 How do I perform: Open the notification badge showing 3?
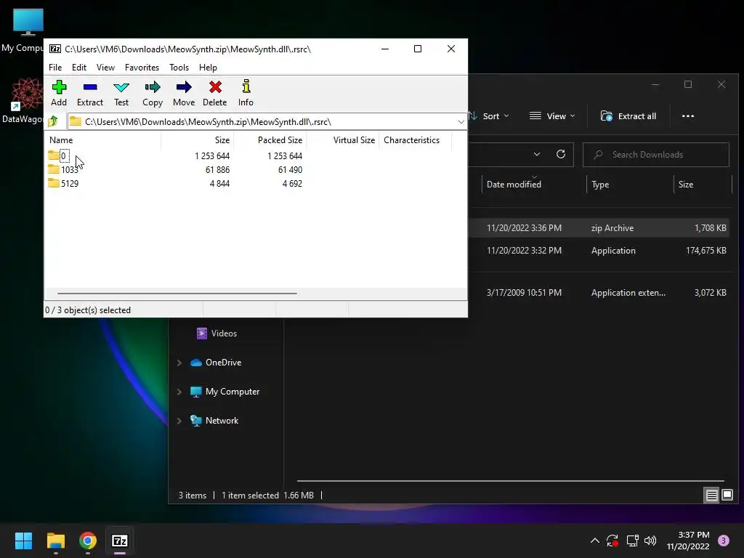tap(724, 541)
